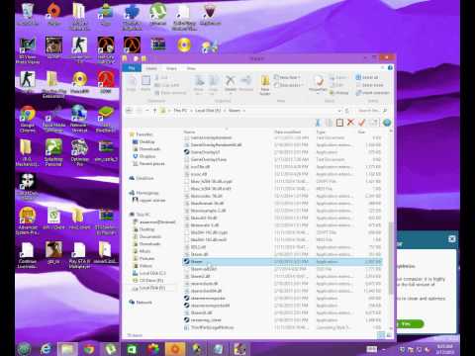Screen dimensions: 475x356
Task: Select Dropbox under Favorites
Action: [143, 156]
